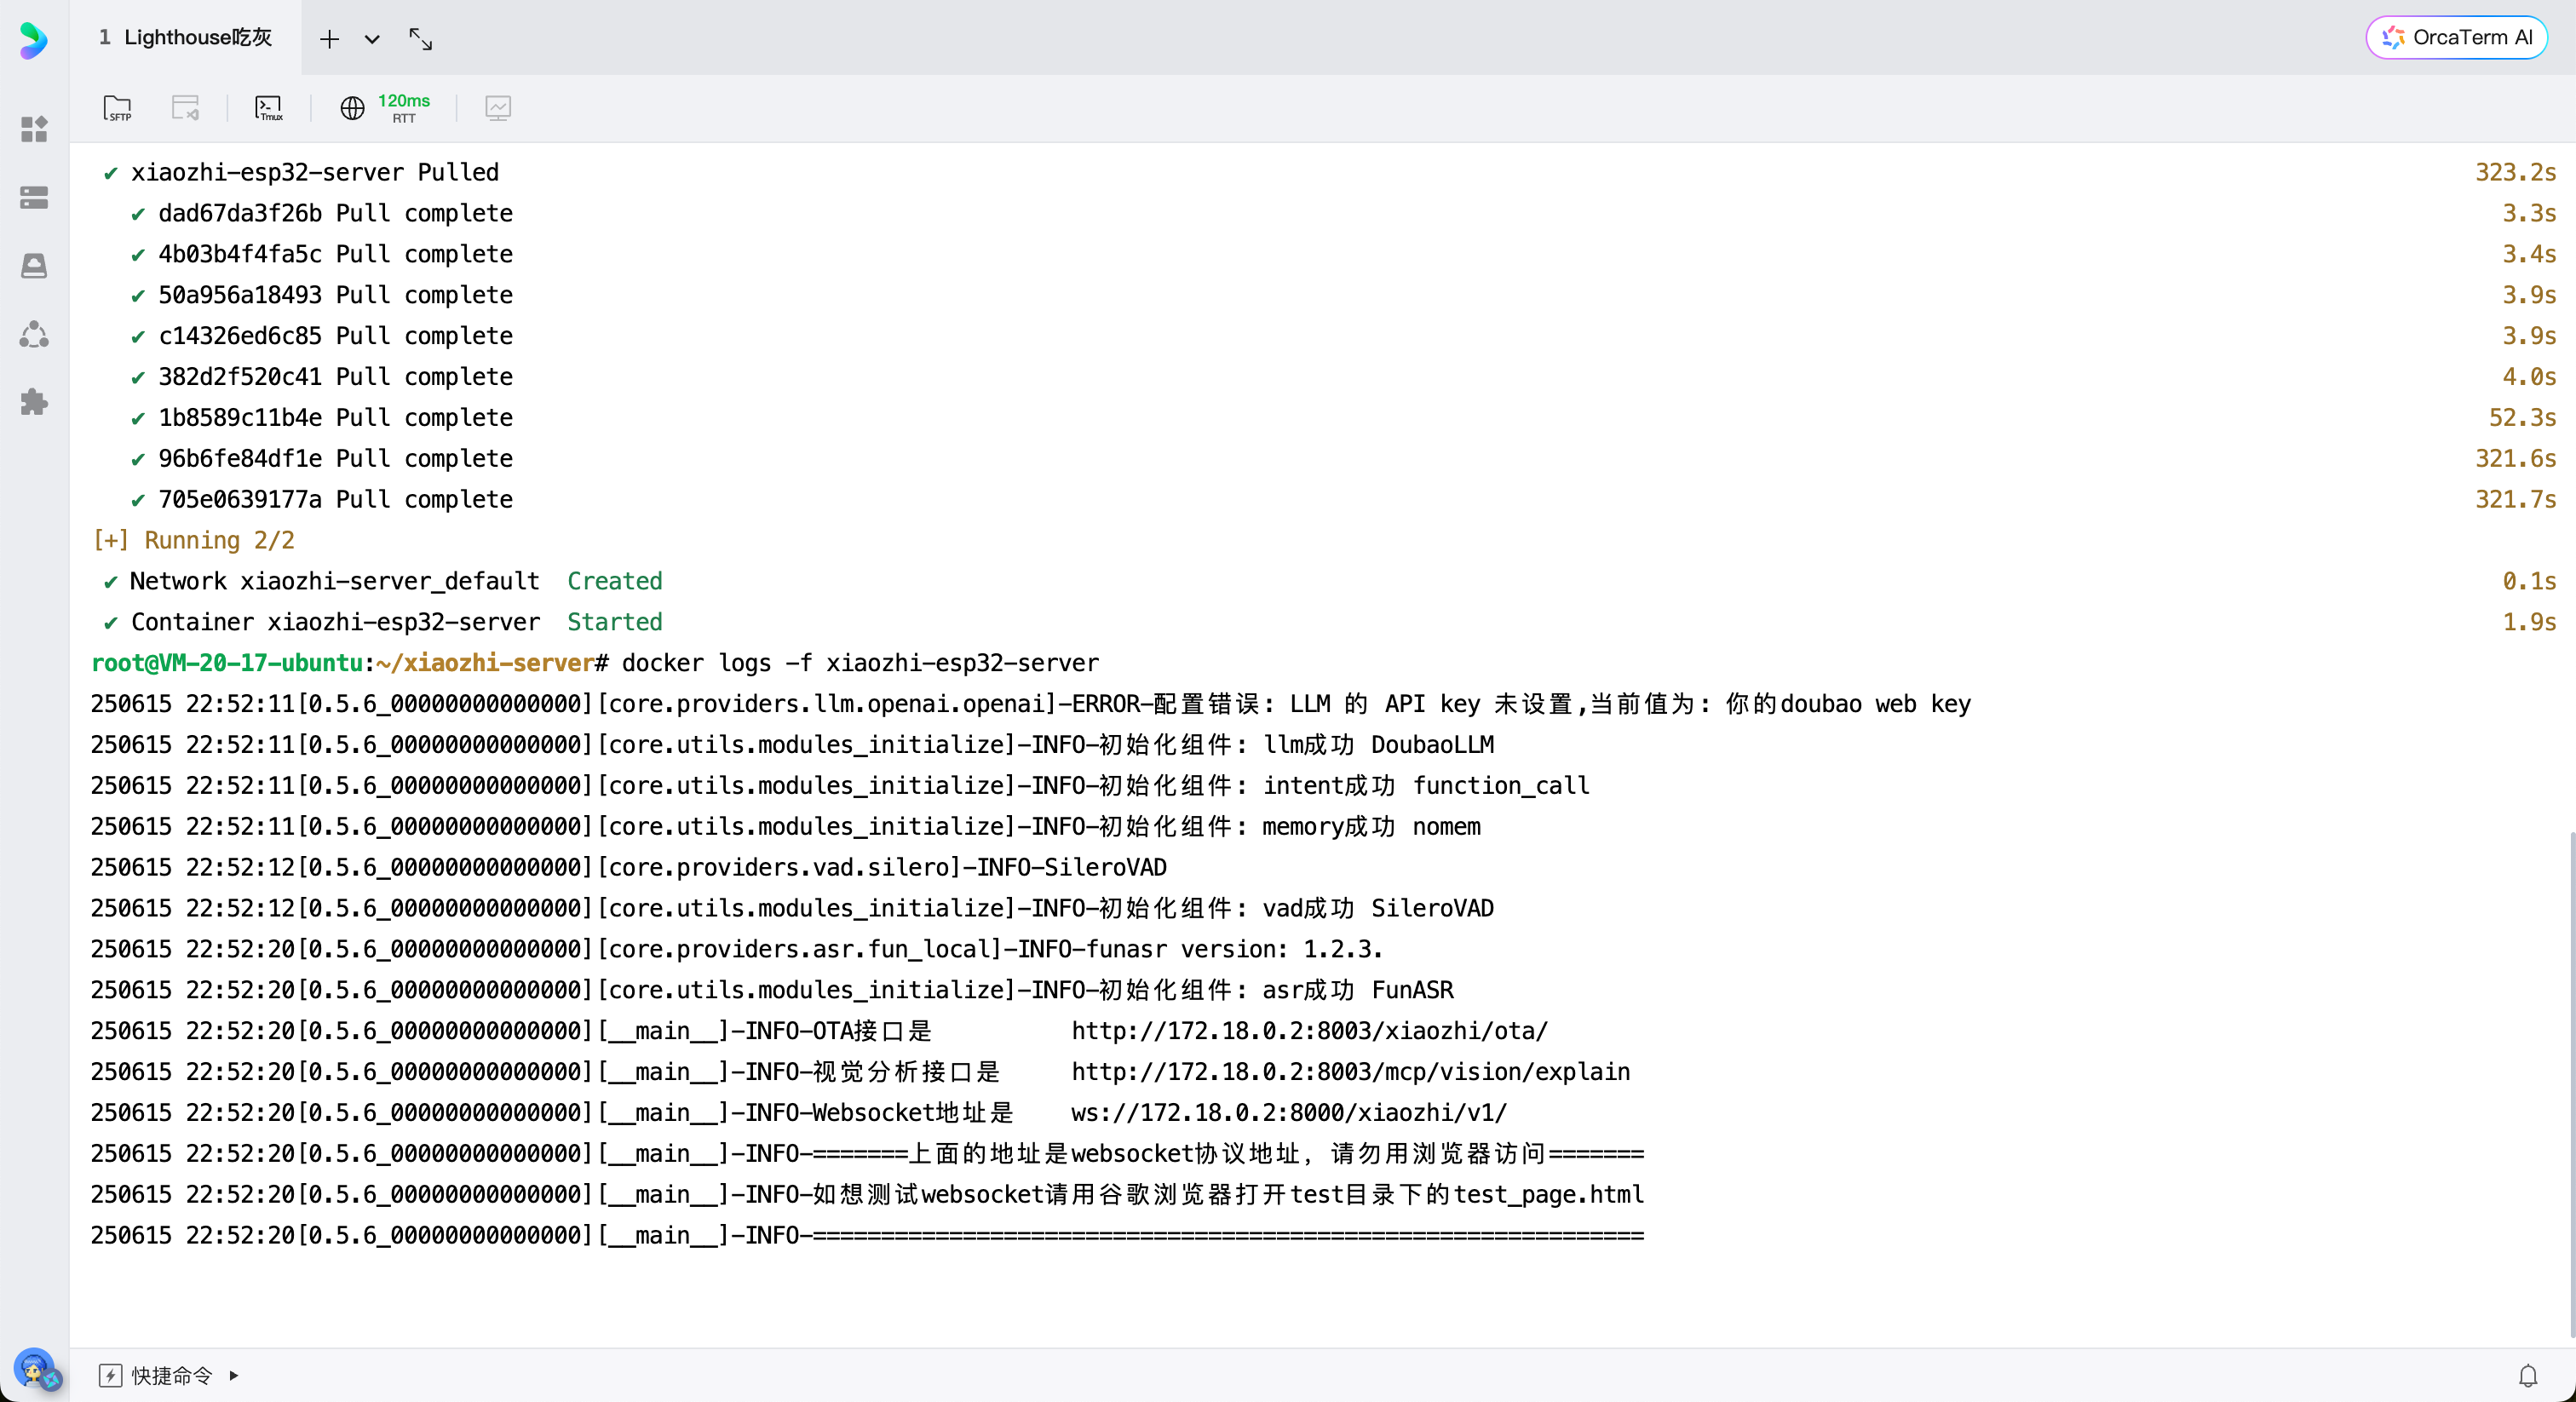
Task: Switch to the Lighthouse吃灰 tab
Action: pos(186,37)
